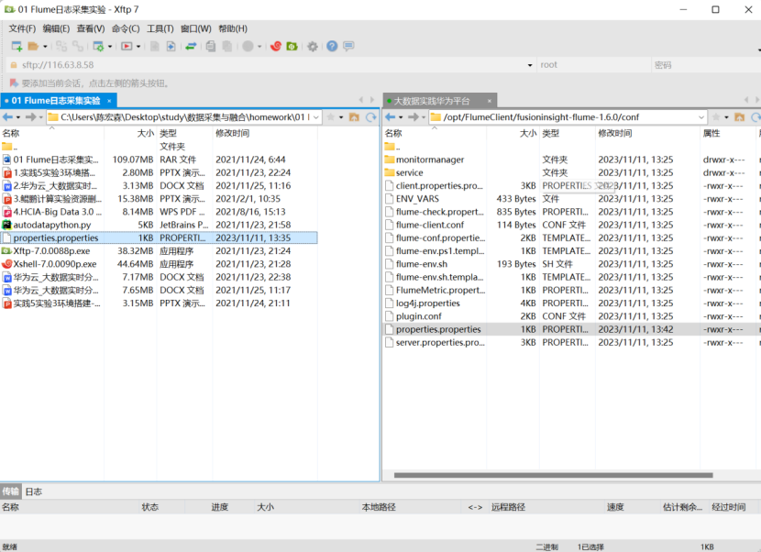
Task: Expand the dropdown next to the red play icon
Action: (138, 47)
